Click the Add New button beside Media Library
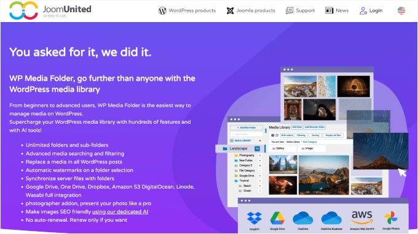Screen dimensions: 418x234 pyautogui.click(x=297, y=127)
